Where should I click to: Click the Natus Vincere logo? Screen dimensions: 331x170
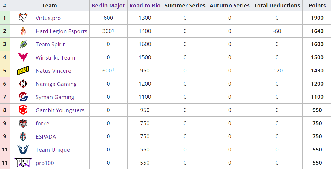[23, 71]
